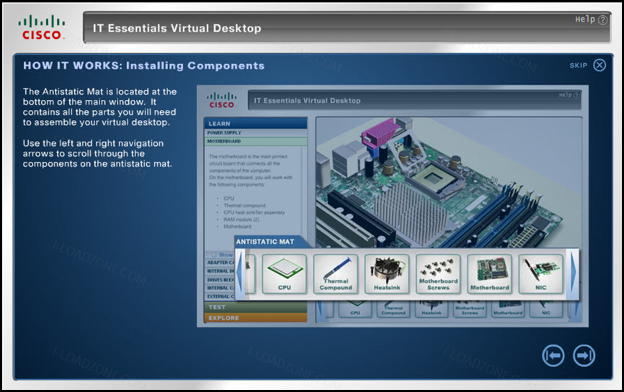624x392 pixels.
Task: Click the Cisco logo at top left
Action: [41, 27]
